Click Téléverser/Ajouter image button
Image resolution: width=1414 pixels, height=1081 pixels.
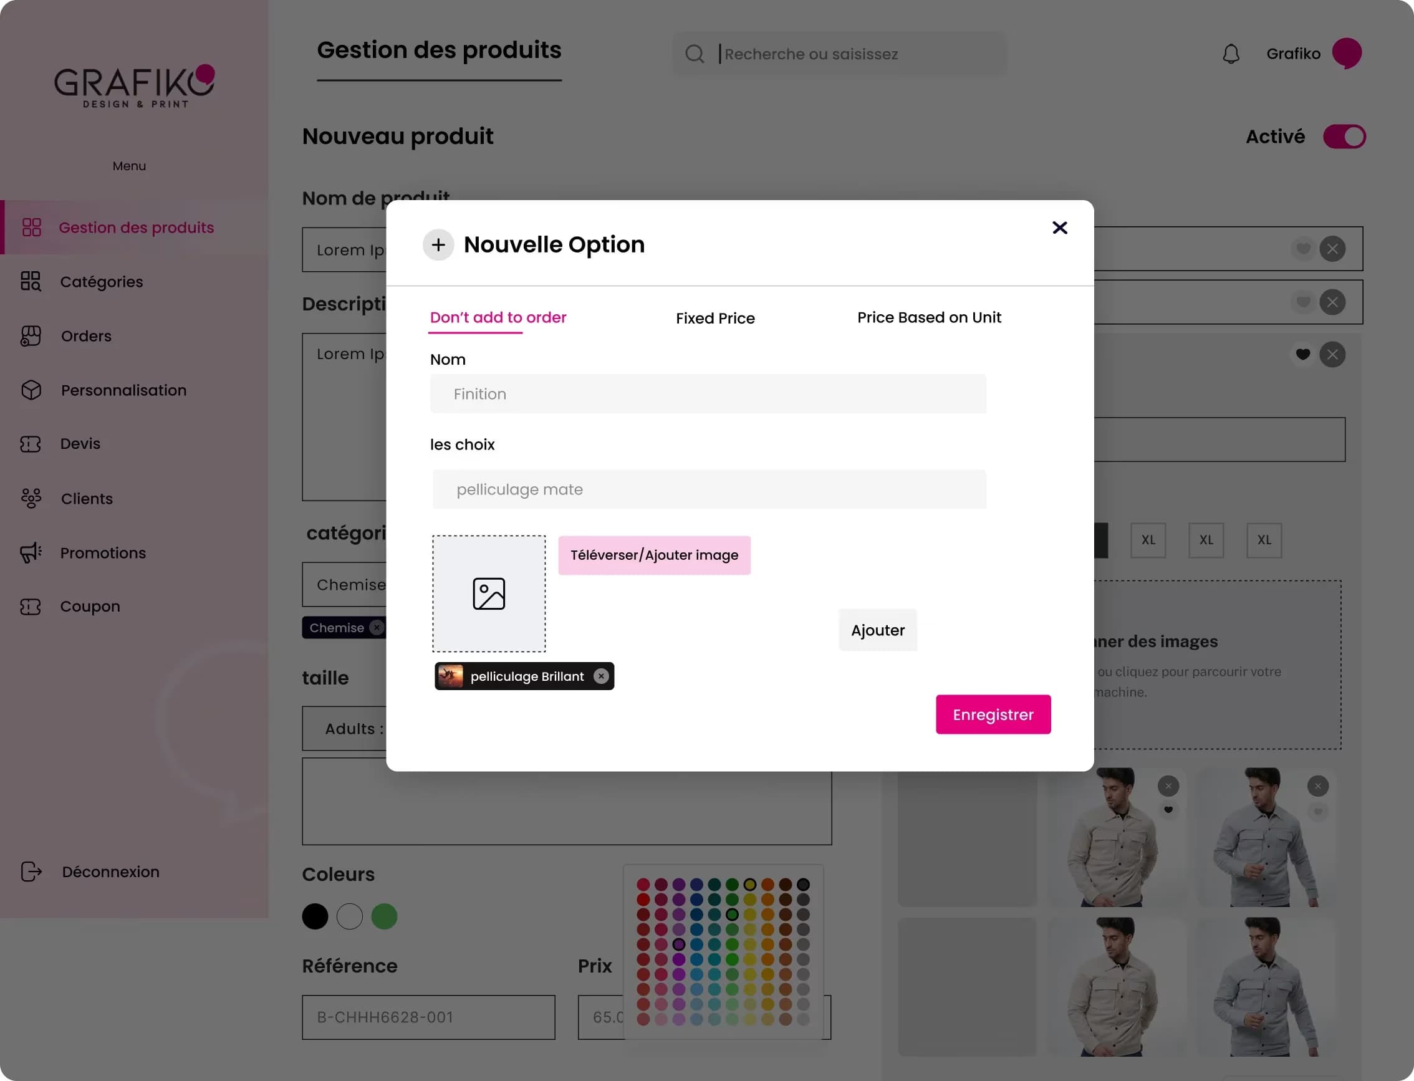coord(654,555)
